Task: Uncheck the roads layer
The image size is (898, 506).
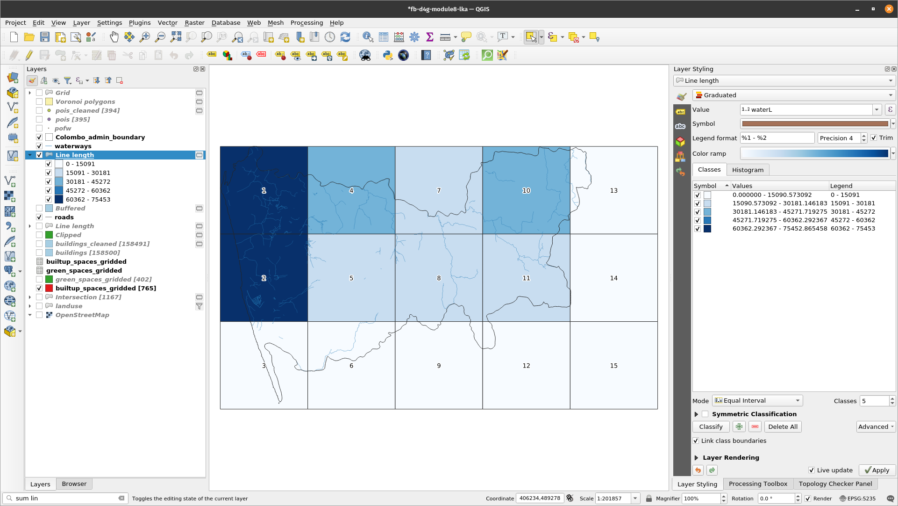Action: 39,217
